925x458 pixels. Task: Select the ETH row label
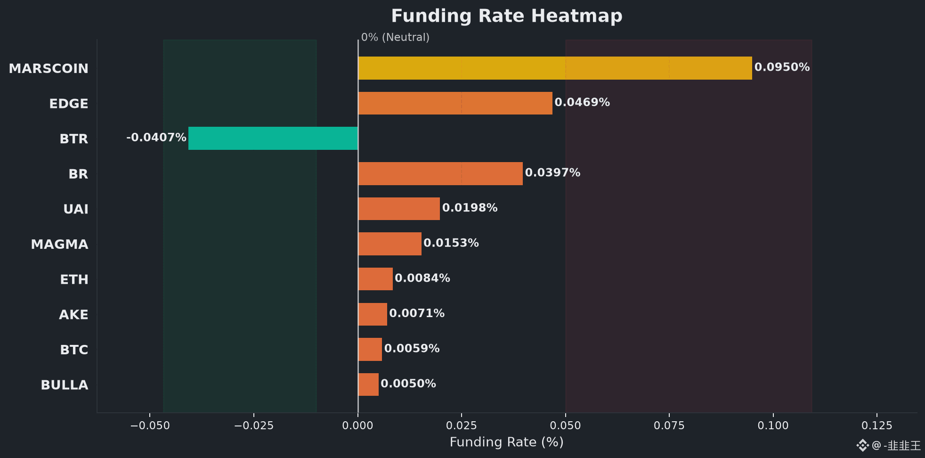click(x=74, y=279)
